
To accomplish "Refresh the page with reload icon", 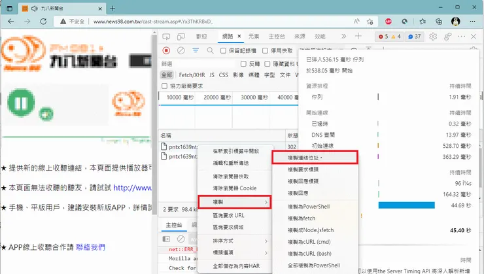I will [44, 22].
